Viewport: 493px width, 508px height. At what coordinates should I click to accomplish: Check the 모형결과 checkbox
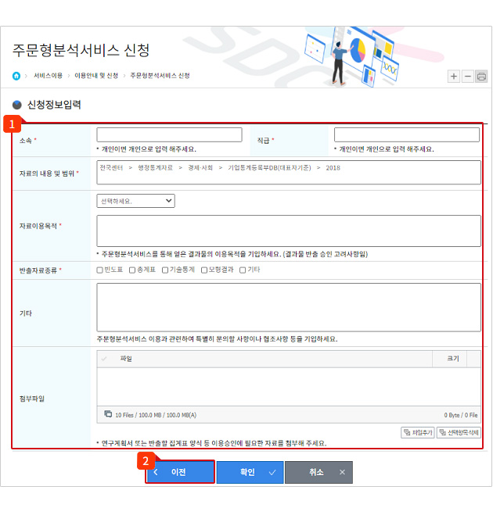204,270
